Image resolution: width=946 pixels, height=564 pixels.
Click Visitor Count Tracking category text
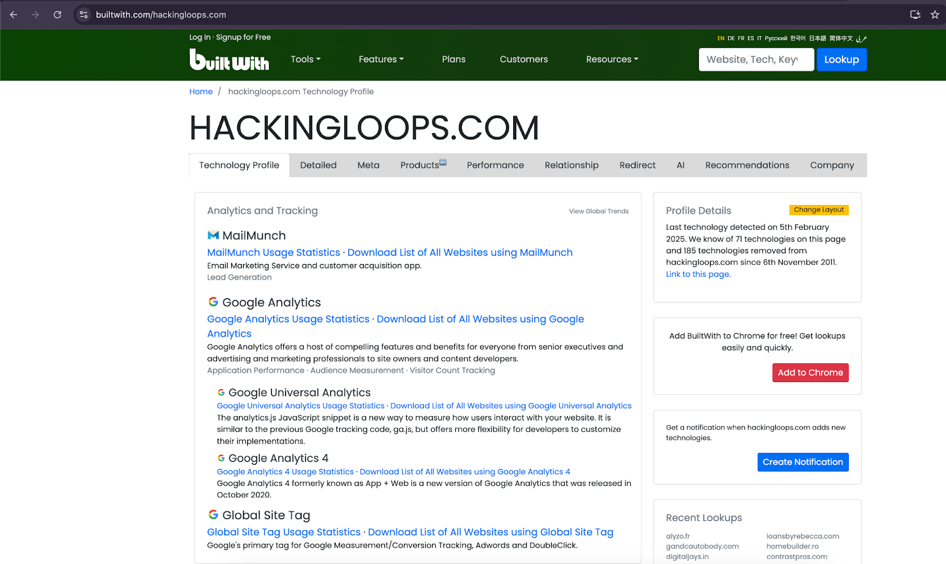(x=452, y=370)
